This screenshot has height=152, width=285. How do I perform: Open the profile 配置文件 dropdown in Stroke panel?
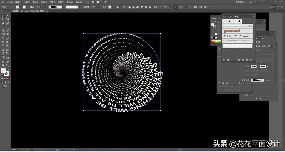(x=265, y=80)
